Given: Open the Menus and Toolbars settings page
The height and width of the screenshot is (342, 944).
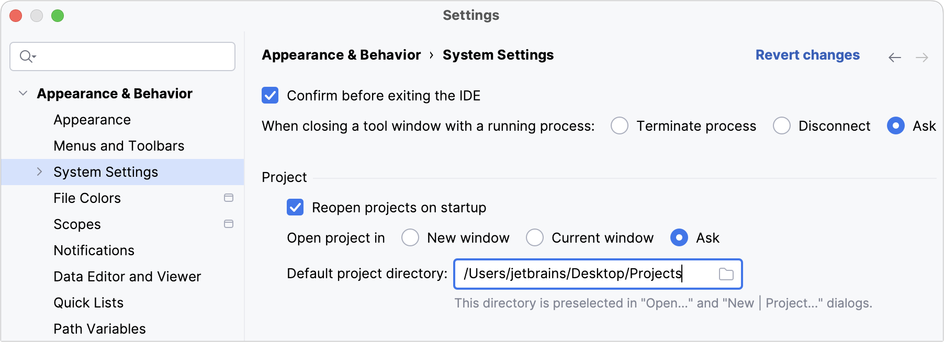Looking at the screenshot, I should (119, 146).
